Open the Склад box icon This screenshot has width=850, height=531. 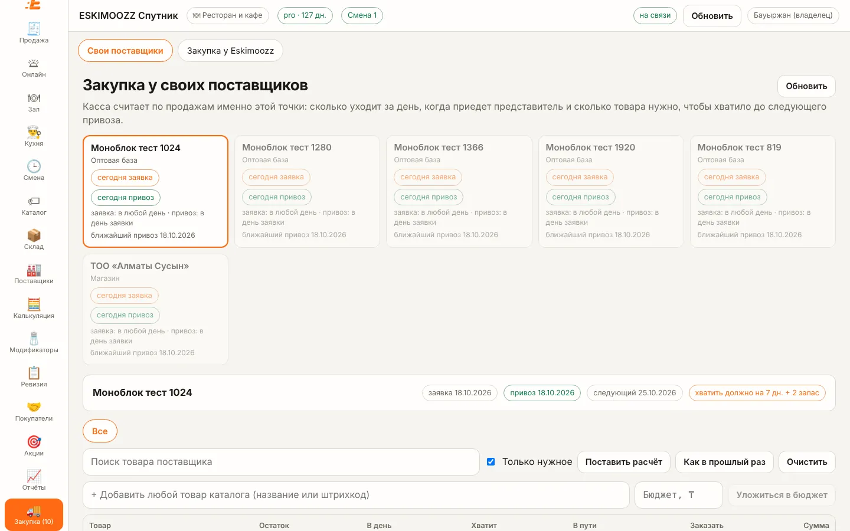pyautogui.click(x=34, y=235)
